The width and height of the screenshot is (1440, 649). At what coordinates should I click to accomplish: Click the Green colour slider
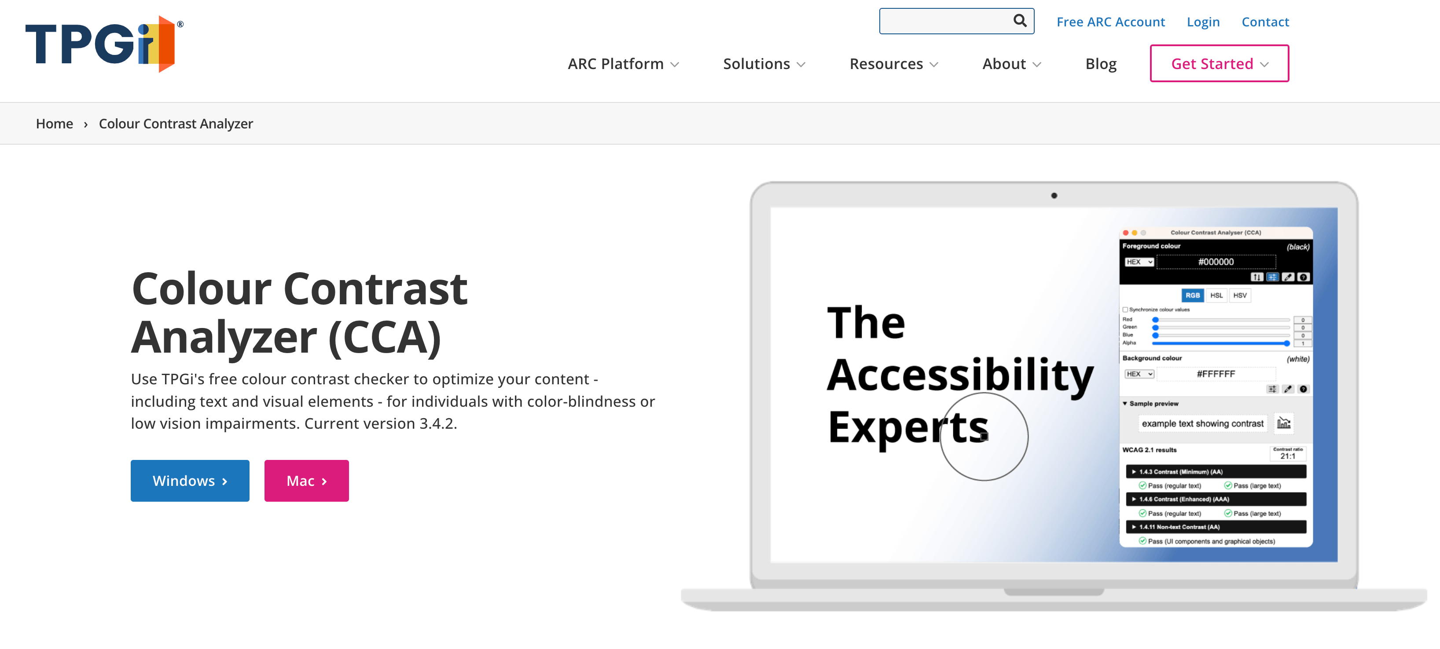(1221, 327)
